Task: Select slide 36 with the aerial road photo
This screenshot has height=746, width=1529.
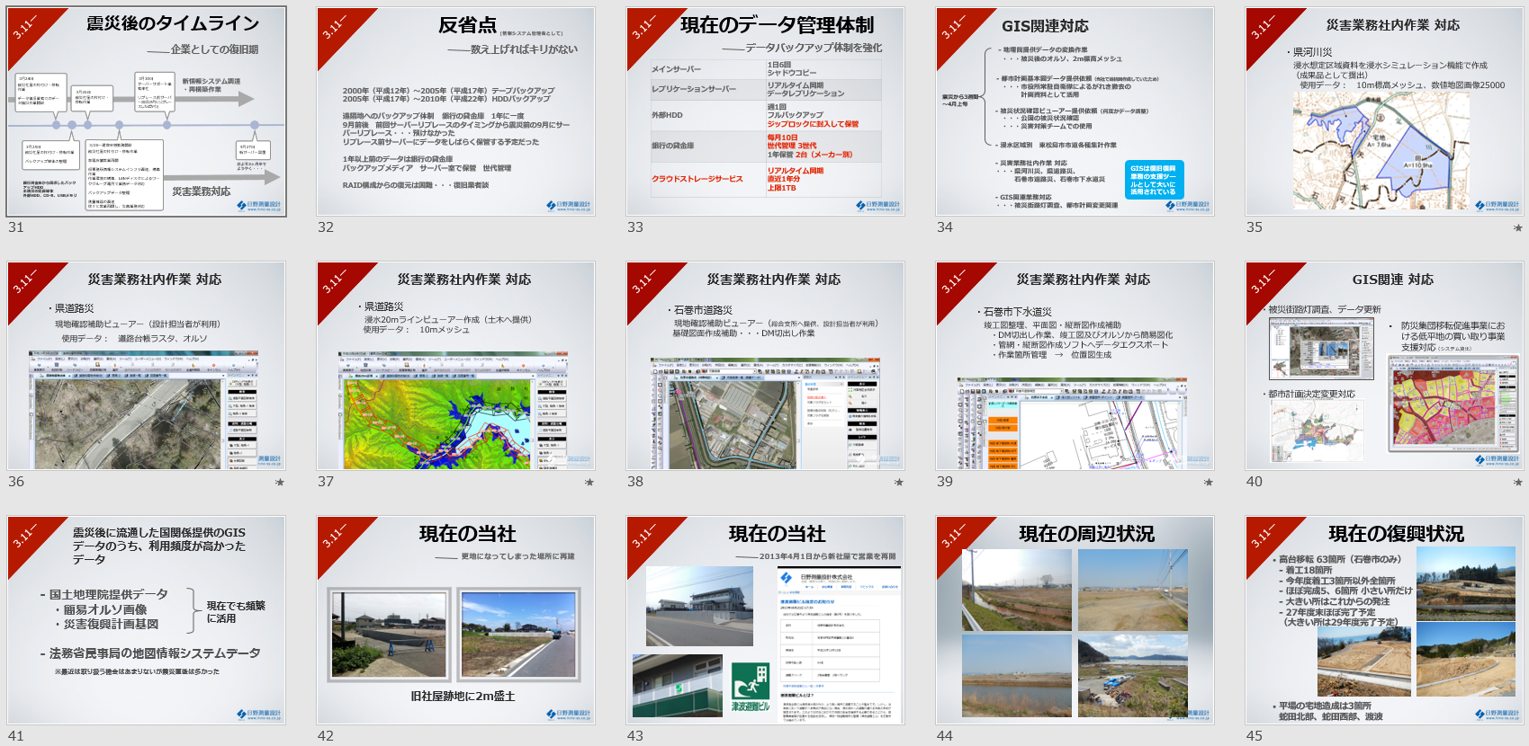Action: [147, 367]
